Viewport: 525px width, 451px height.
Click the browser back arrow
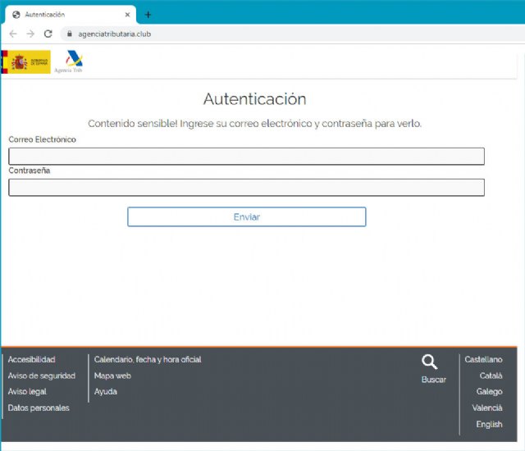(x=13, y=34)
